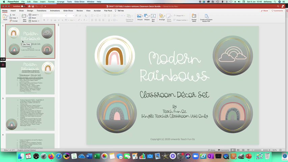Screen dimensions: 288x162
Task: Click the search magnifier in title bar
Action: pyautogui.click(x=278, y=6)
